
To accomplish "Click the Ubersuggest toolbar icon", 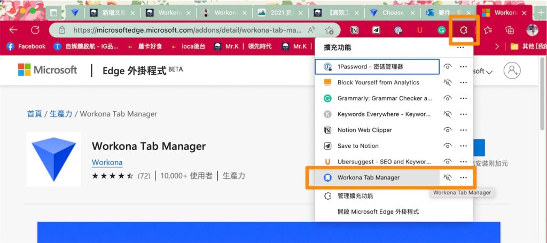I will (x=420, y=30).
